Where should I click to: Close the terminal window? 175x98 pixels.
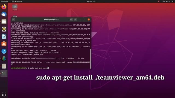click(x=89, y=20)
